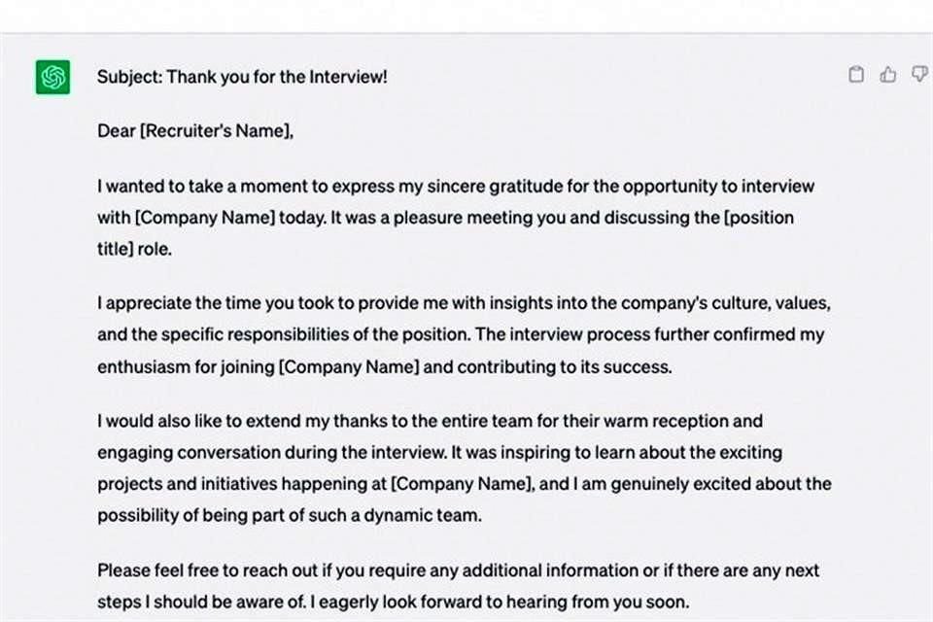Screen dimensions: 933x622
Task: Click the word 'Dear' in the greeting
Action: (x=117, y=131)
